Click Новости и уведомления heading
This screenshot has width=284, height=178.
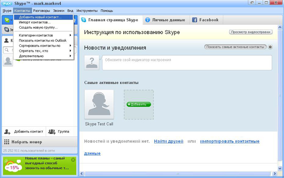coord(115,48)
